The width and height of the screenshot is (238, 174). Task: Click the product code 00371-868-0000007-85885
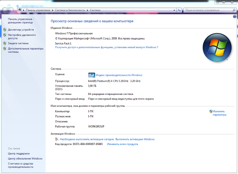pos(88,144)
